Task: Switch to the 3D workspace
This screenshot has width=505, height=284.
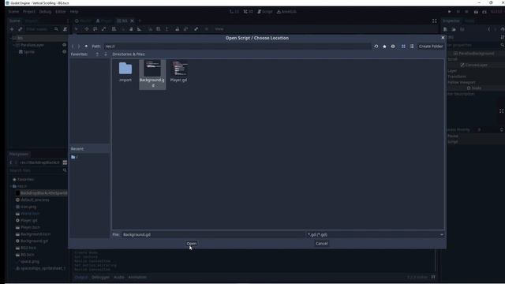Action: (248, 12)
